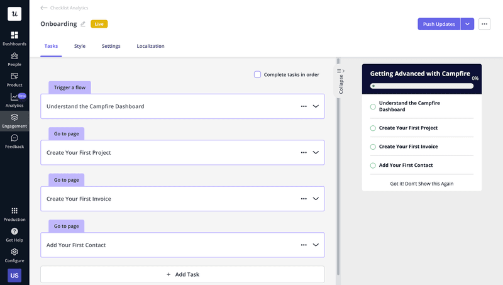Check off Add Your First Contact preview item
The width and height of the screenshot is (503, 285).
373,165
